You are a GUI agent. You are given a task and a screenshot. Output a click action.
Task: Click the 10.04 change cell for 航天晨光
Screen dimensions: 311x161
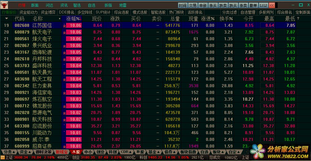point(74,72)
